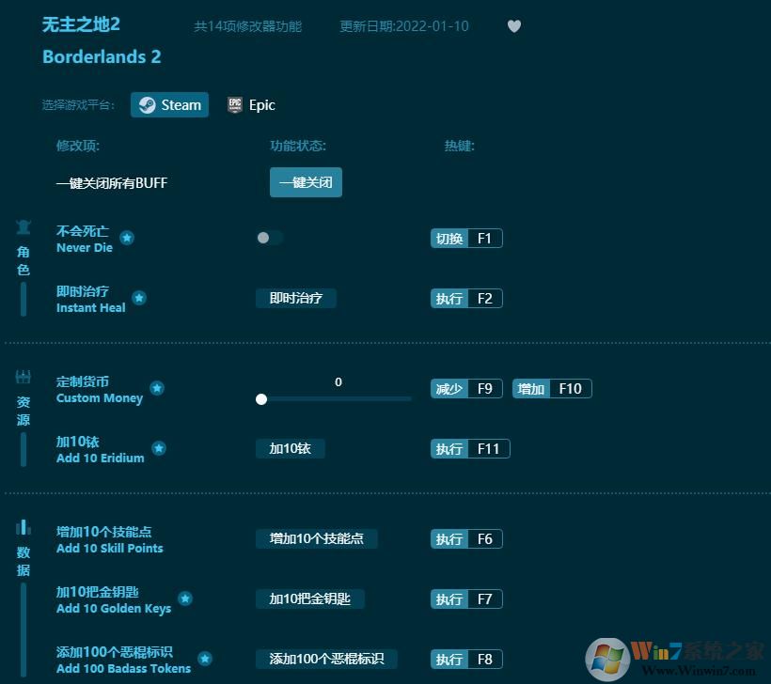Select the 资源 (Resources) category icon in the sidebar
The width and height of the screenshot is (771, 684).
coord(23,375)
